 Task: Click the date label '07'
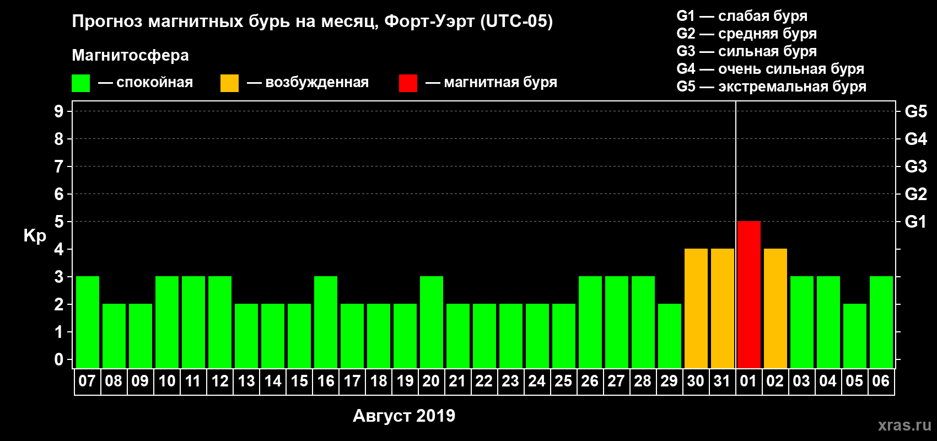click(87, 381)
